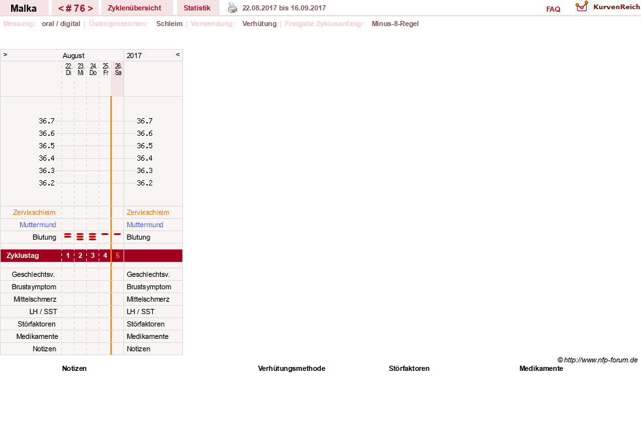This screenshot has width=641, height=446.
Task: Click the printer icon
Action: click(x=232, y=8)
